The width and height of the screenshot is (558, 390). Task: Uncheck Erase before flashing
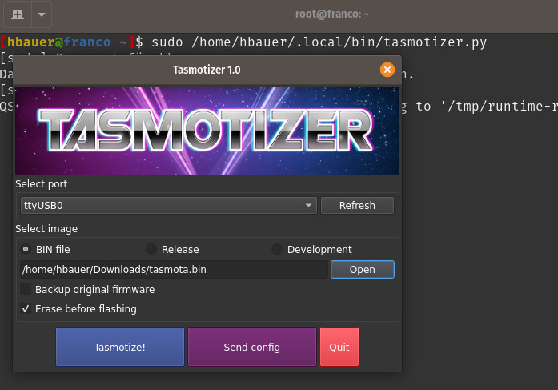coord(26,308)
